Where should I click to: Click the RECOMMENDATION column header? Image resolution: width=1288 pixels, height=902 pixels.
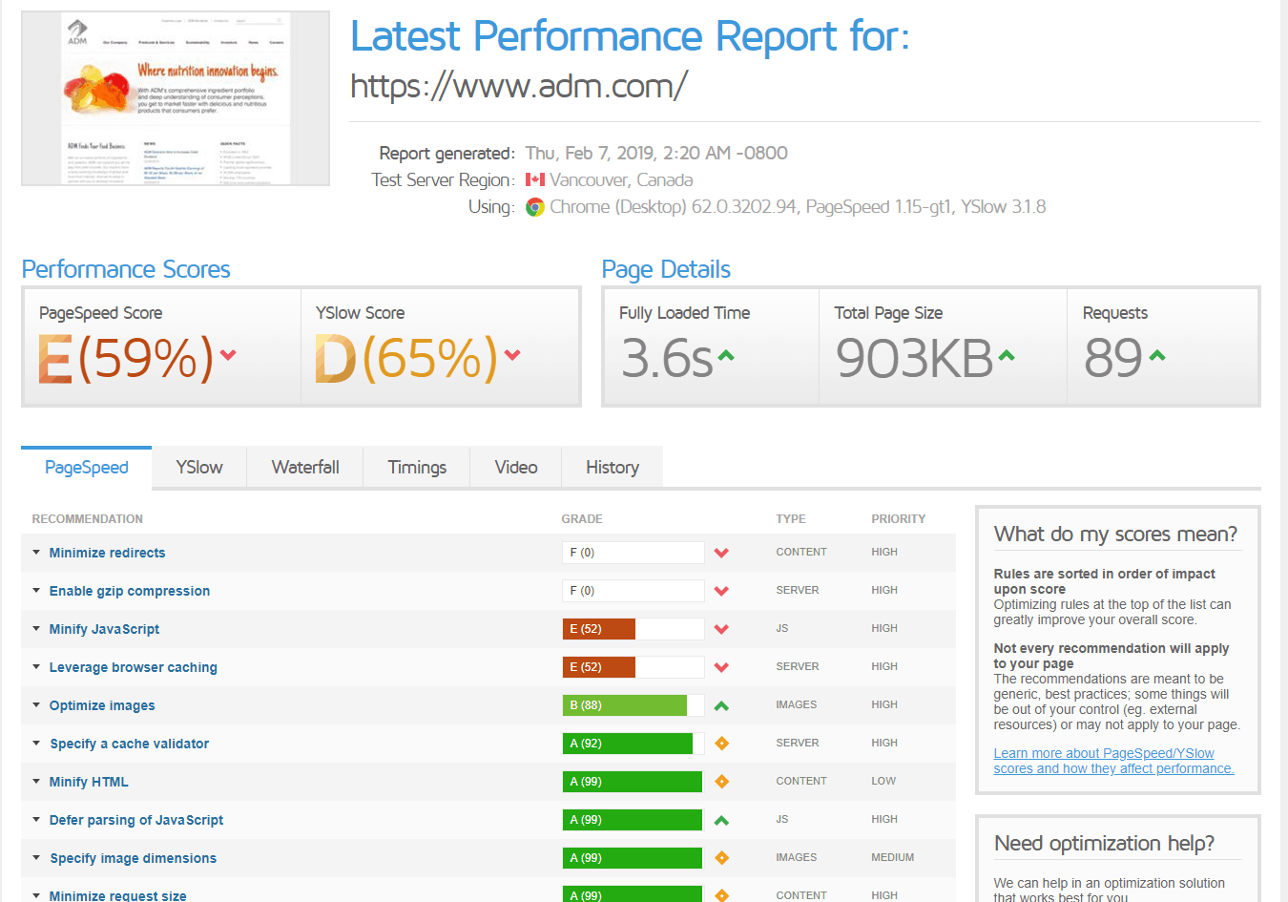[88, 519]
